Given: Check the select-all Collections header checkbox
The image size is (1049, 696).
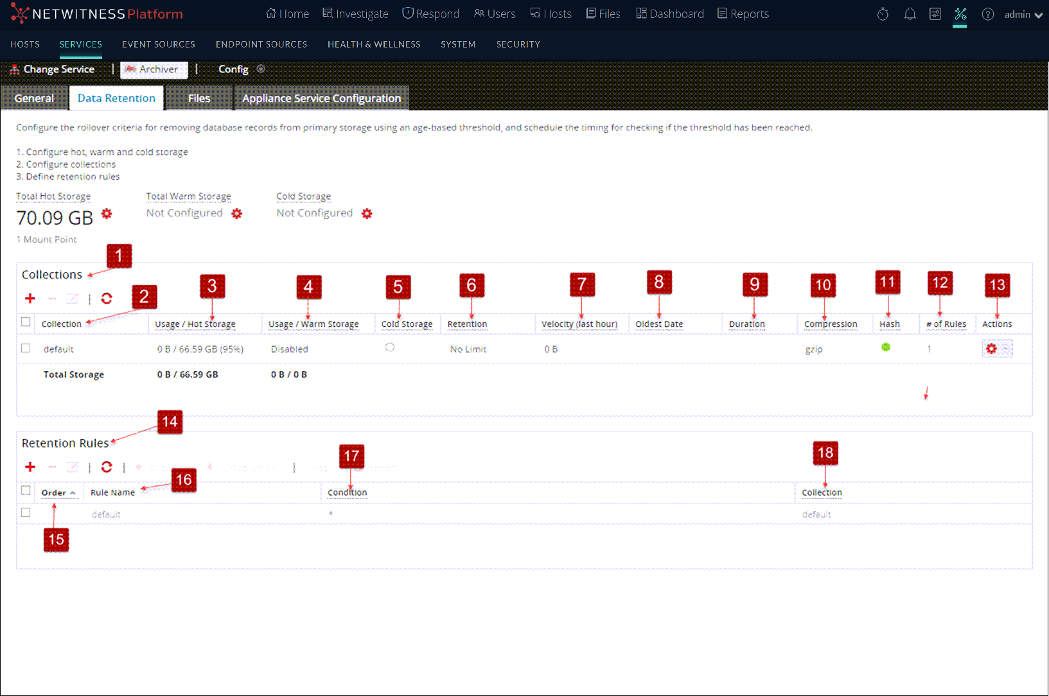Looking at the screenshot, I should click(x=26, y=322).
